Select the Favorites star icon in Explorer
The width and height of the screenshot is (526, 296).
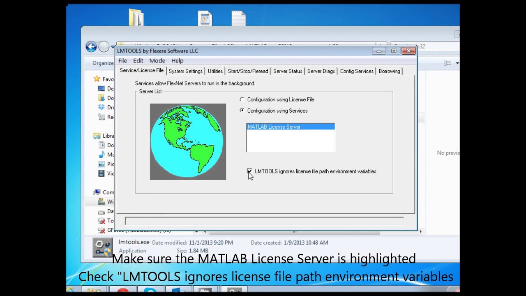pos(97,79)
